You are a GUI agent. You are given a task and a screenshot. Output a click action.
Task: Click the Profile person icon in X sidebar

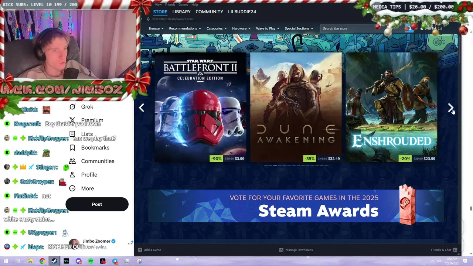pos(72,175)
